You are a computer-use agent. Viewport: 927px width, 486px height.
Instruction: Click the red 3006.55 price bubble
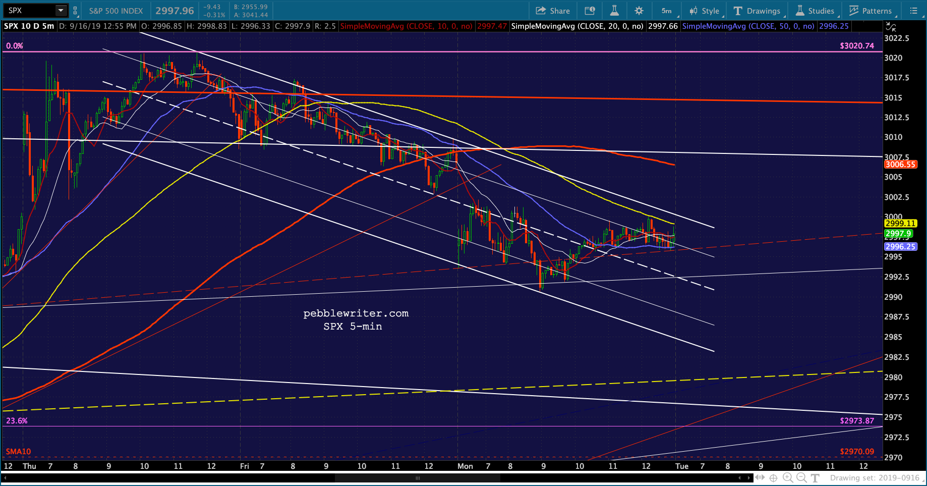click(900, 165)
